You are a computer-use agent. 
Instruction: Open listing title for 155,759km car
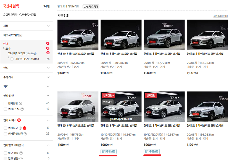[76, 125]
